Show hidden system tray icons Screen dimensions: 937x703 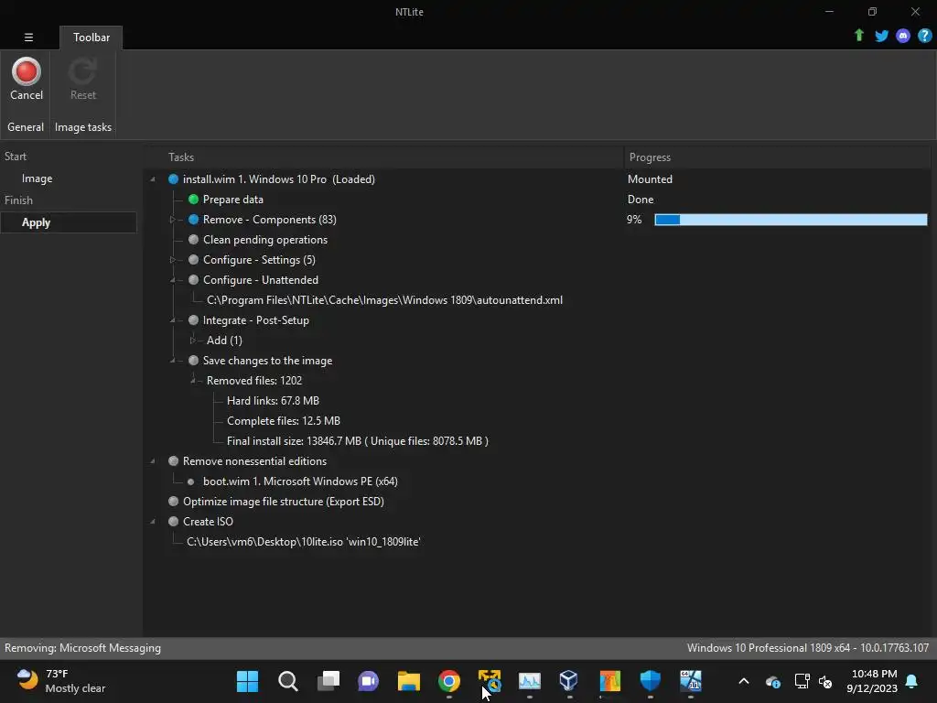pyautogui.click(x=743, y=681)
